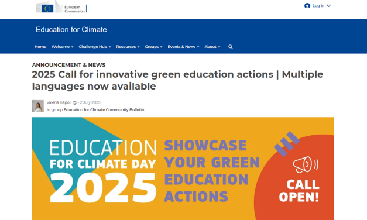Click the Education for Climate site title
Viewport: 367px width, 220px height.
click(71, 30)
